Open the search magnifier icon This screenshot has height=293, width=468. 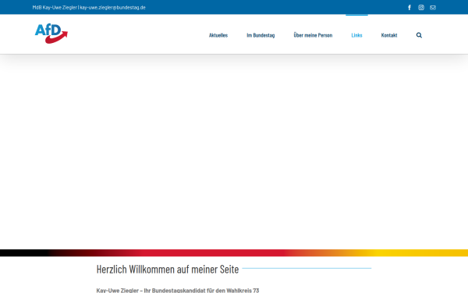[x=419, y=35]
